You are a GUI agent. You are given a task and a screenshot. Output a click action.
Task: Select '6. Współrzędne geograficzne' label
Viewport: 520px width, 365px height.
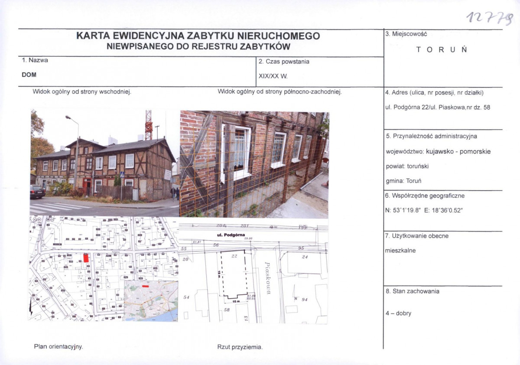point(425,196)
